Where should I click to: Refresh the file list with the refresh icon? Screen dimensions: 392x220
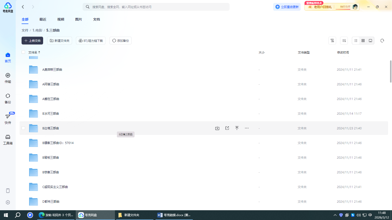click(x=382, y=41)
